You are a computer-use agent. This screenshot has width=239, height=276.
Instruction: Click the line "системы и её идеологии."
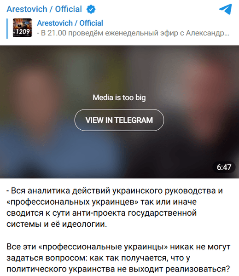coord(57,224)
